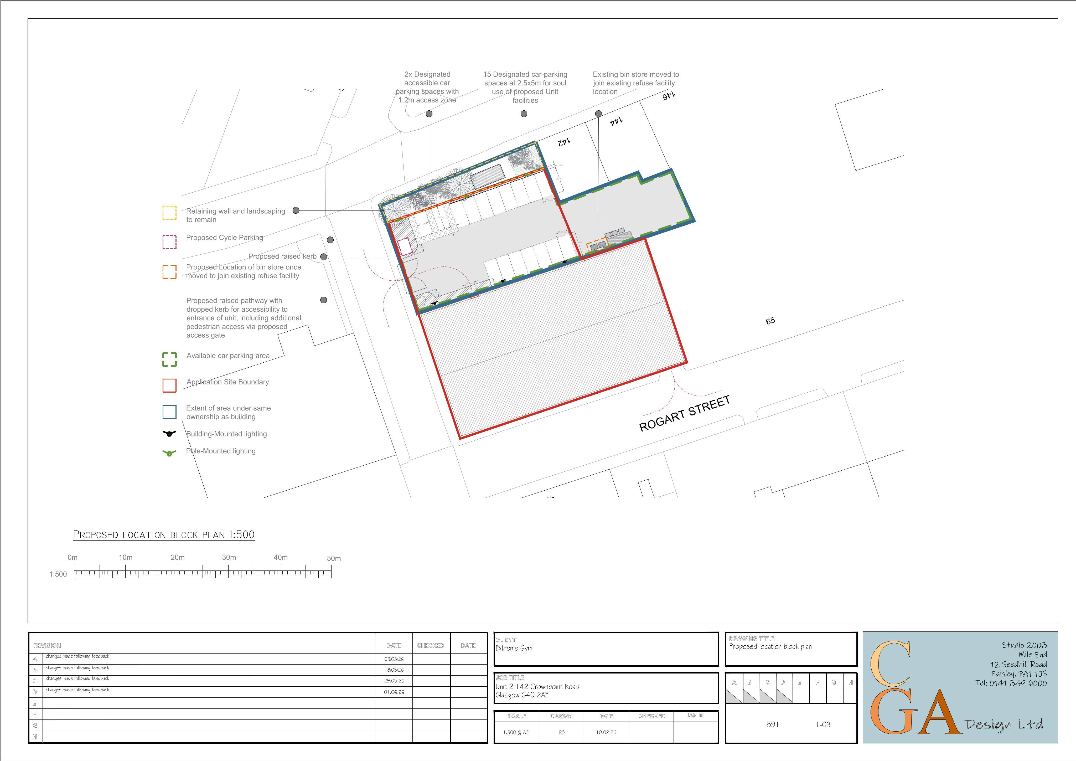1076x761 pixels.
Task: Click the scale value 1:500 @ A3
Action: [516, 732]
